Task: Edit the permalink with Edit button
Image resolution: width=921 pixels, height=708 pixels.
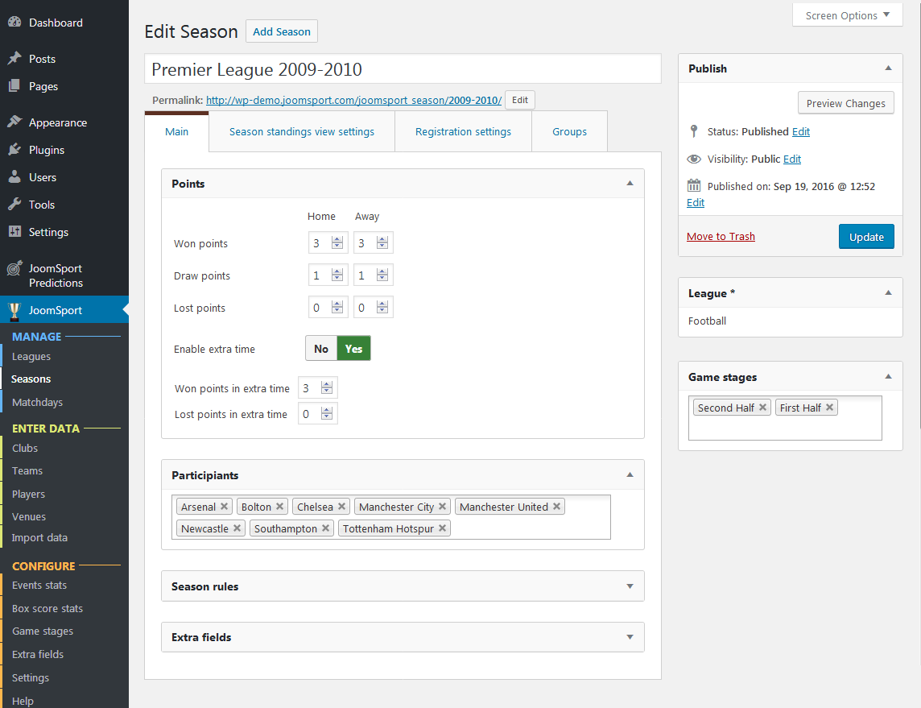Action: click(520, 100)
